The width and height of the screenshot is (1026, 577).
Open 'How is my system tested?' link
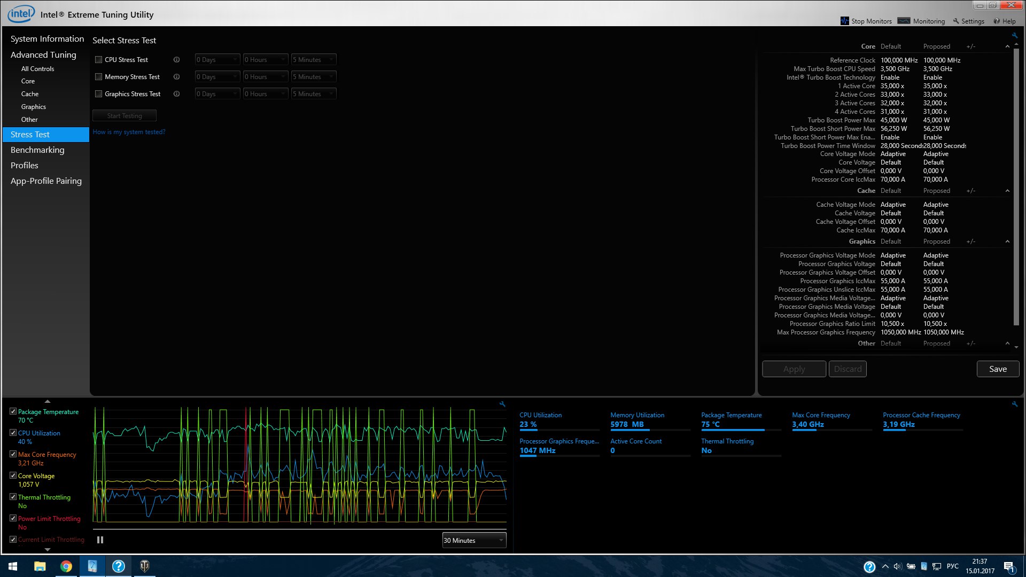click(x=129, y=132)
